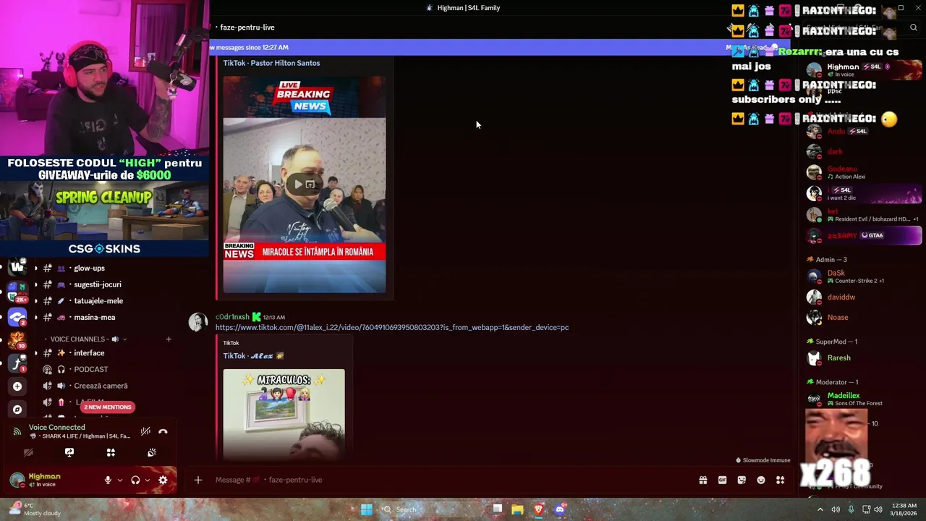
Task: Jump to 2 NEW MENTIONS
Action: [107, 407]
